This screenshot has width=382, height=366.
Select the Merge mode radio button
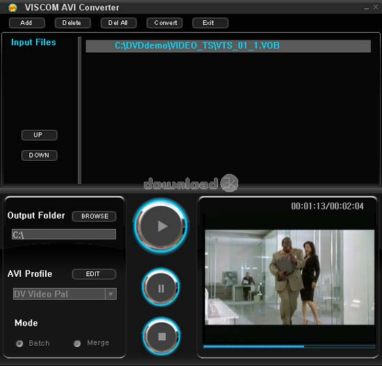77,343
